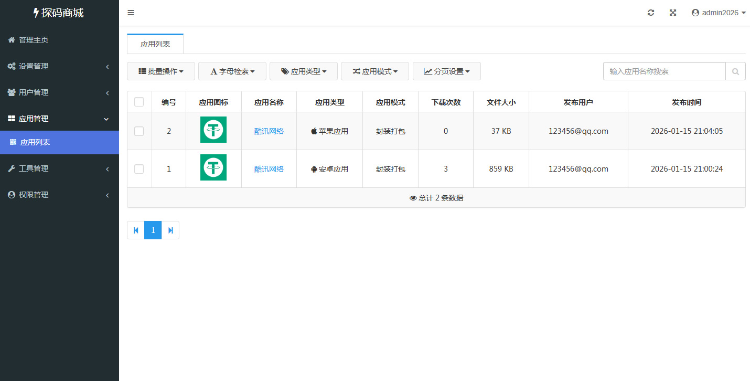The height and width of the screenshot is (381, 750).
Task: Check the box for the 安卓应用 row
Action: coord(139,169)
